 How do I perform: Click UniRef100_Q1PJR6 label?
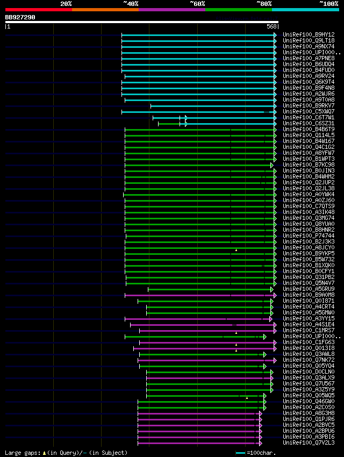309,419
